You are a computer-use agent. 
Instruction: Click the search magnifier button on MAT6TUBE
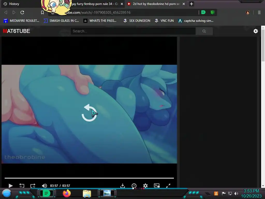tap(204, 31)
